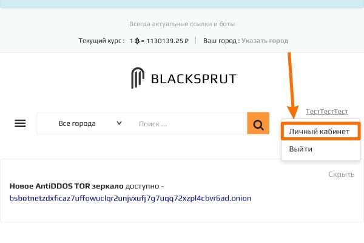Select Личный кабинет from the user menu
The image size is (364, 243).
(x=320, y=131)
